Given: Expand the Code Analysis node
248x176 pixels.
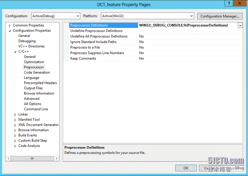Looking at the screenshot, I should pyautogui.click(x=15, y=146).
